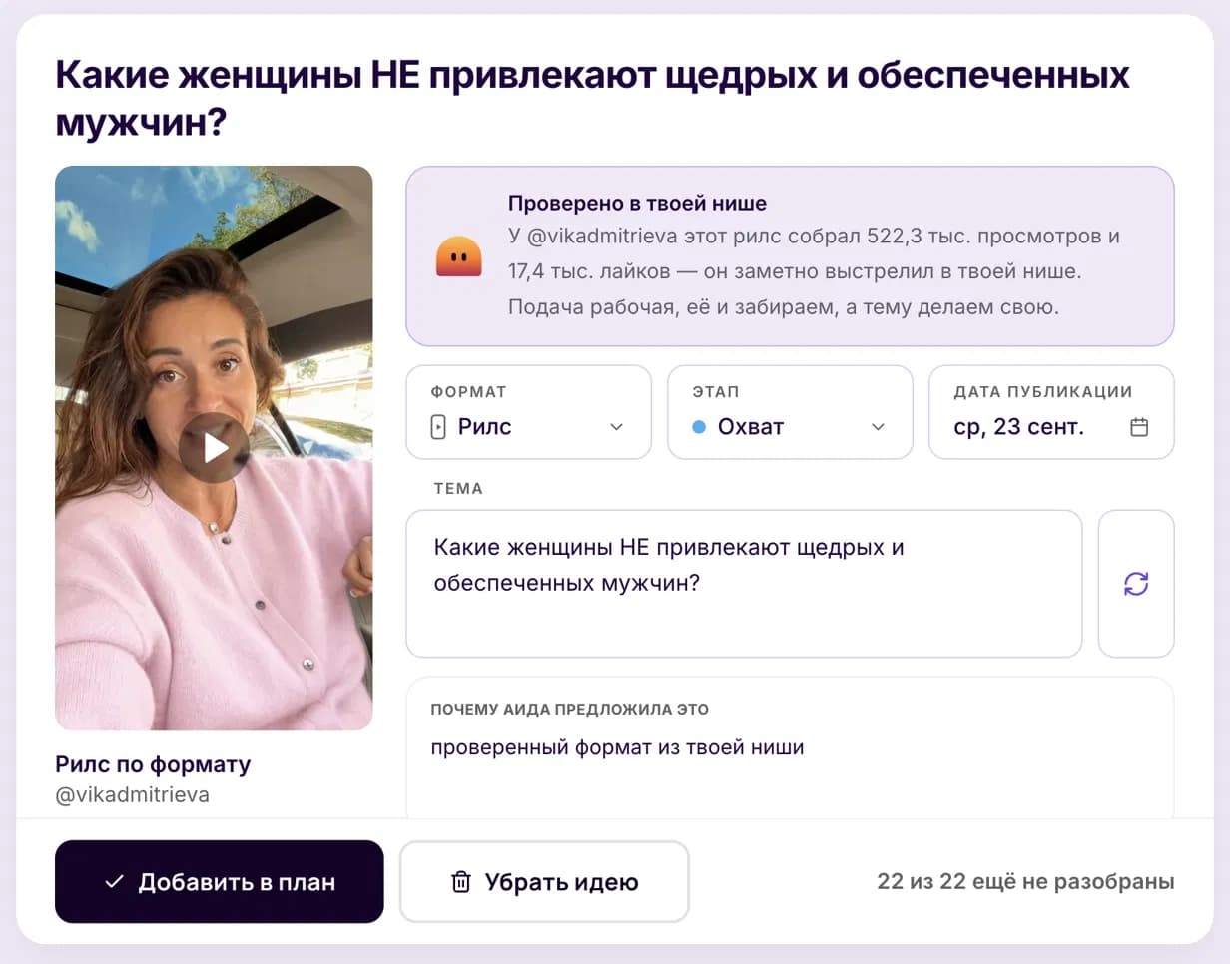
Task: Click the main title Какие женщины НЕ привлекают
Action: click(x=592, y=99)
